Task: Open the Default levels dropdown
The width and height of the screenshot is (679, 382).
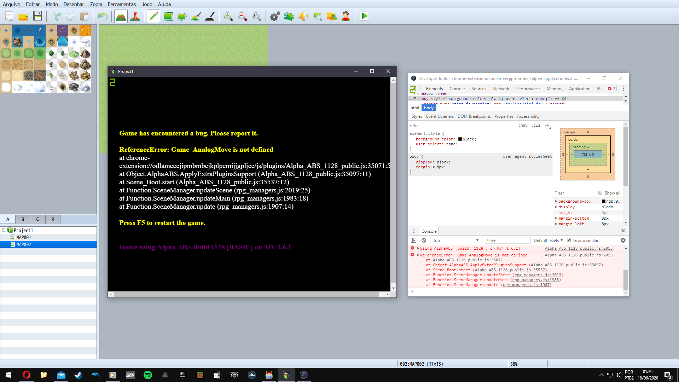Action: 548,241
